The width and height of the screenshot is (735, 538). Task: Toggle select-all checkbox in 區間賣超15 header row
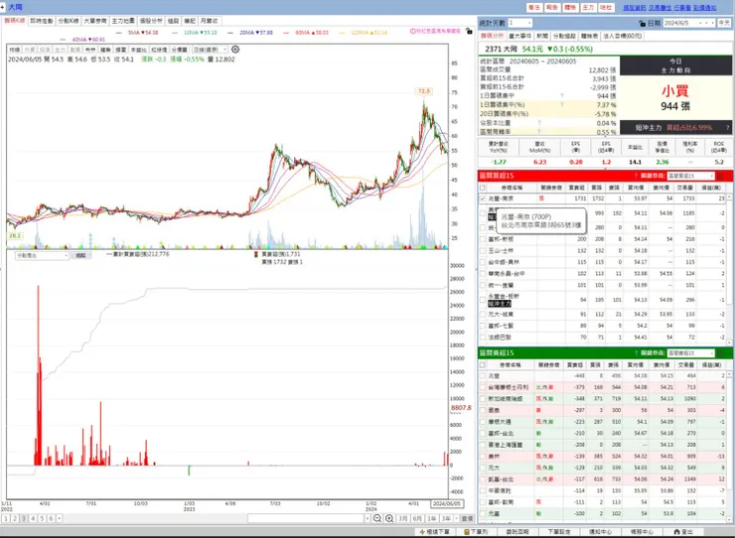(x=483, y=364)
